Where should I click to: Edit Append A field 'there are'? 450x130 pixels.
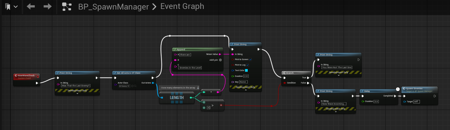point(185,55)
